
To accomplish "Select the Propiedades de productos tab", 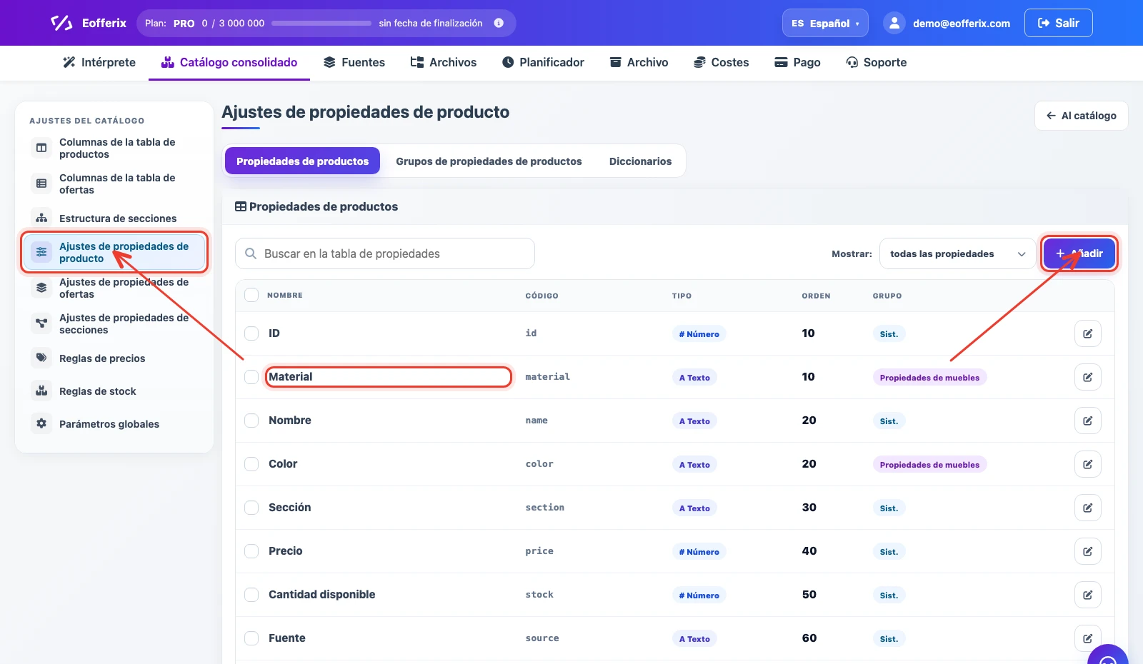I will 302,161.
